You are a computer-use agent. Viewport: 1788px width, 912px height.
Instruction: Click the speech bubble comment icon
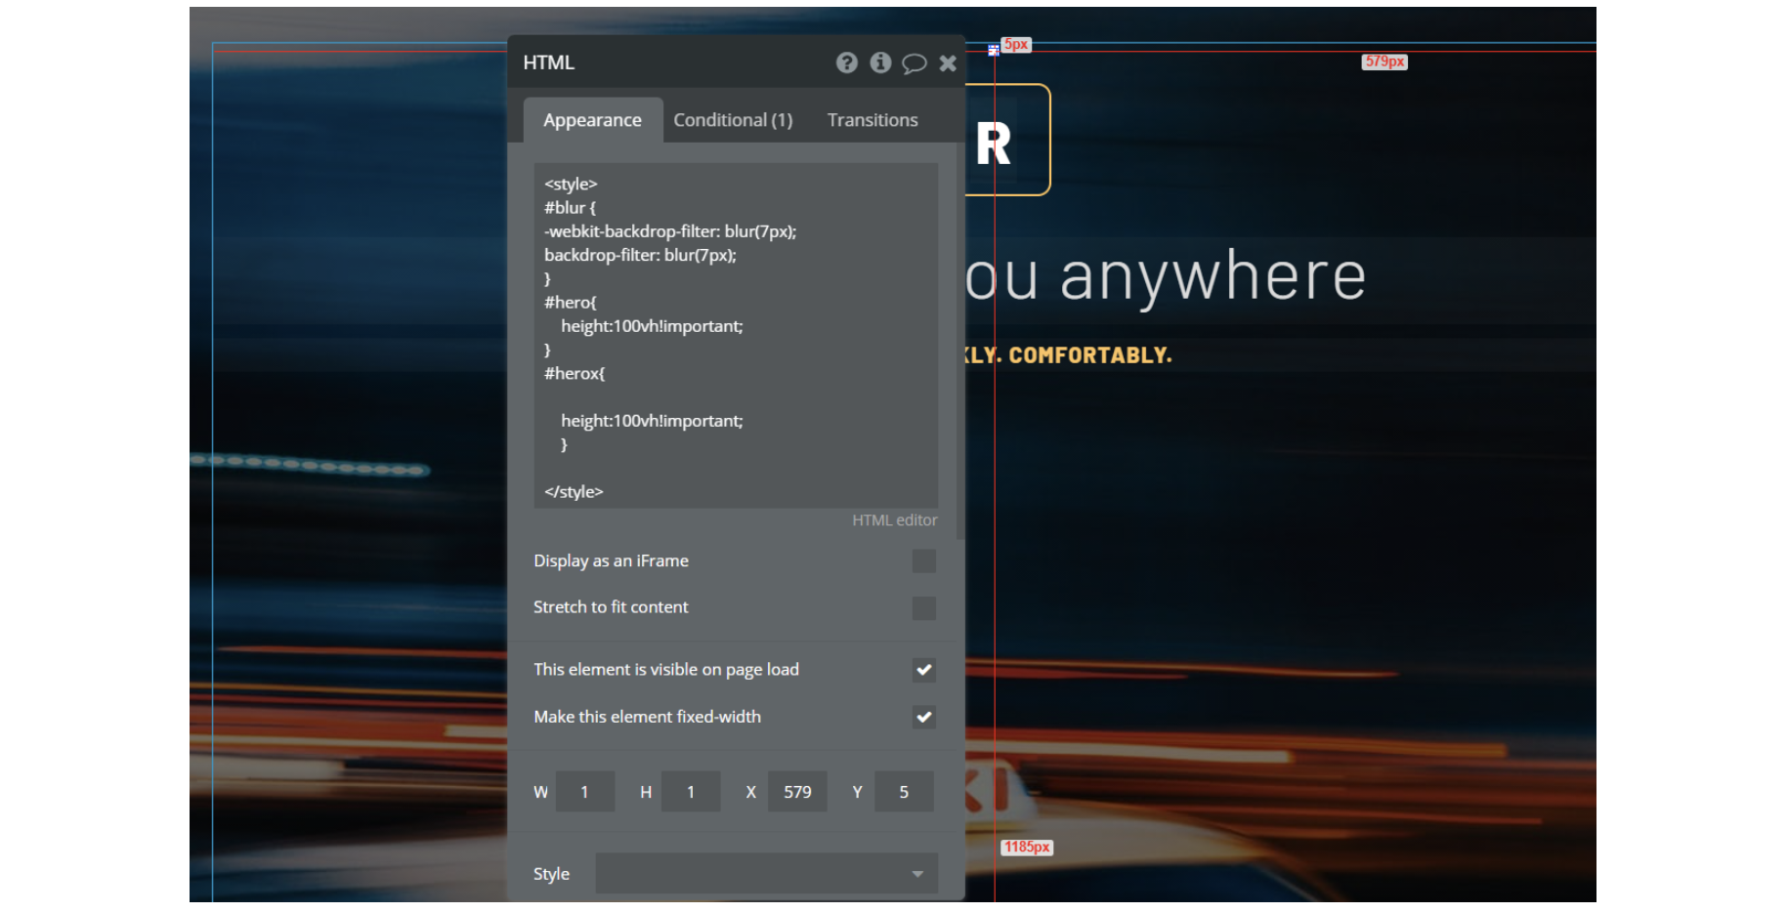click(x=914, y=63)
